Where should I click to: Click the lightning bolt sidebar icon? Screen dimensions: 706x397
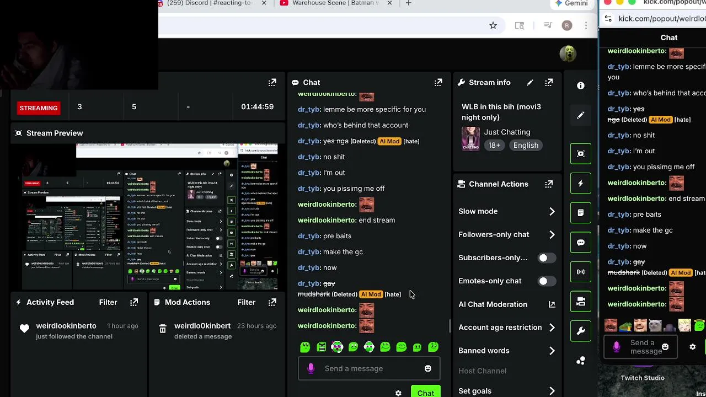point(581,183)
